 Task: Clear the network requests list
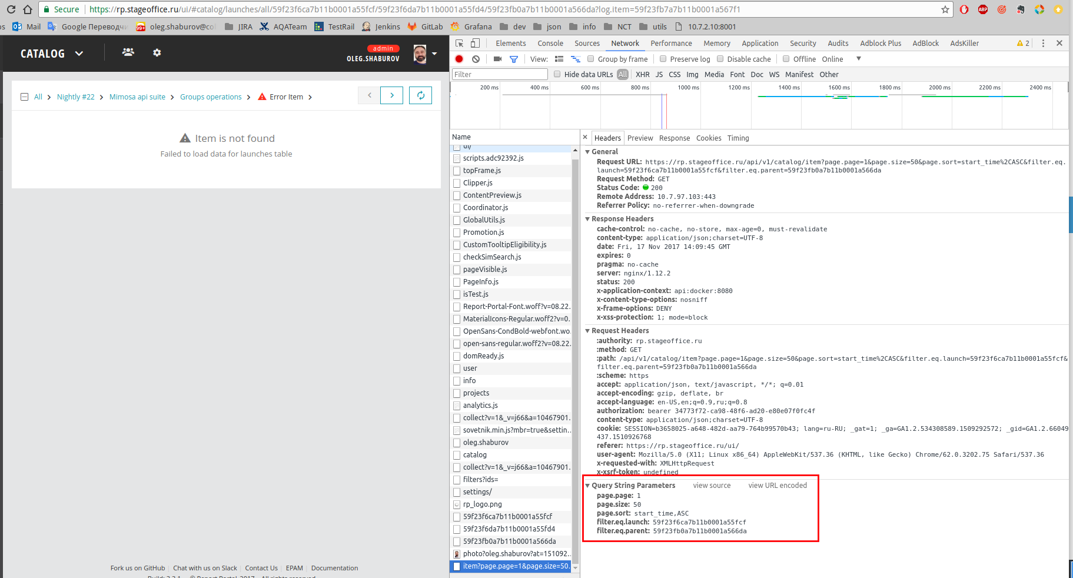tap(476, 59)
